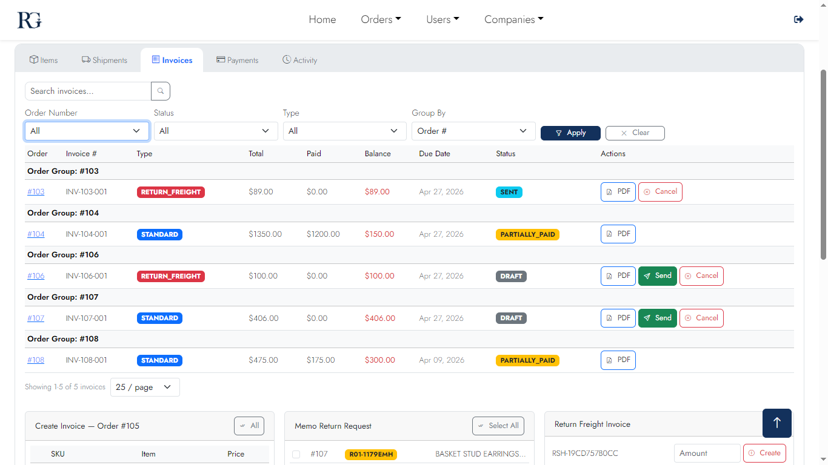This screenshot has height=465, width=828.
Task: Click the funnel icon on the Apply button
Action: click(x=558, y=133)
